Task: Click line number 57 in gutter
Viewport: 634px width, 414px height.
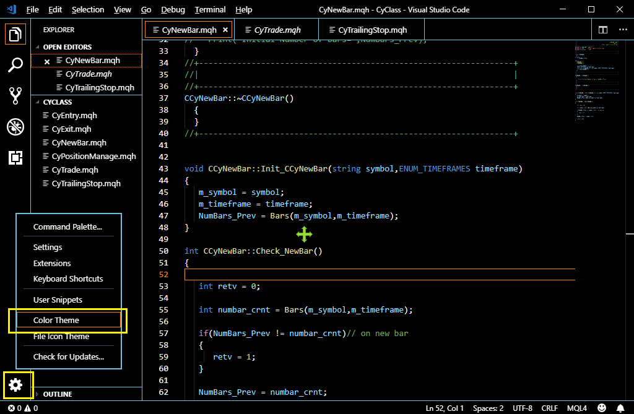Action: (163, 333)
